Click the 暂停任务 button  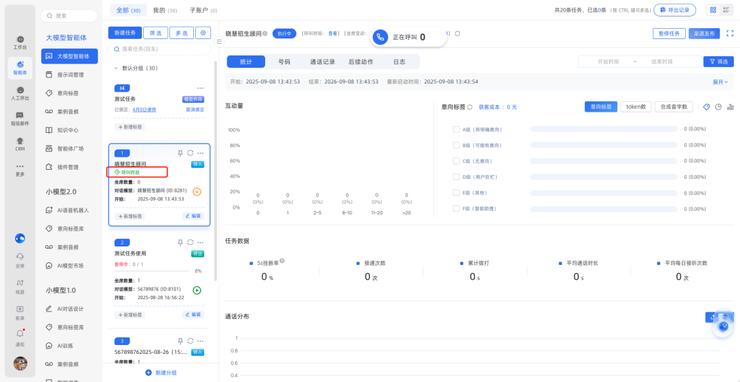(669, 33)
